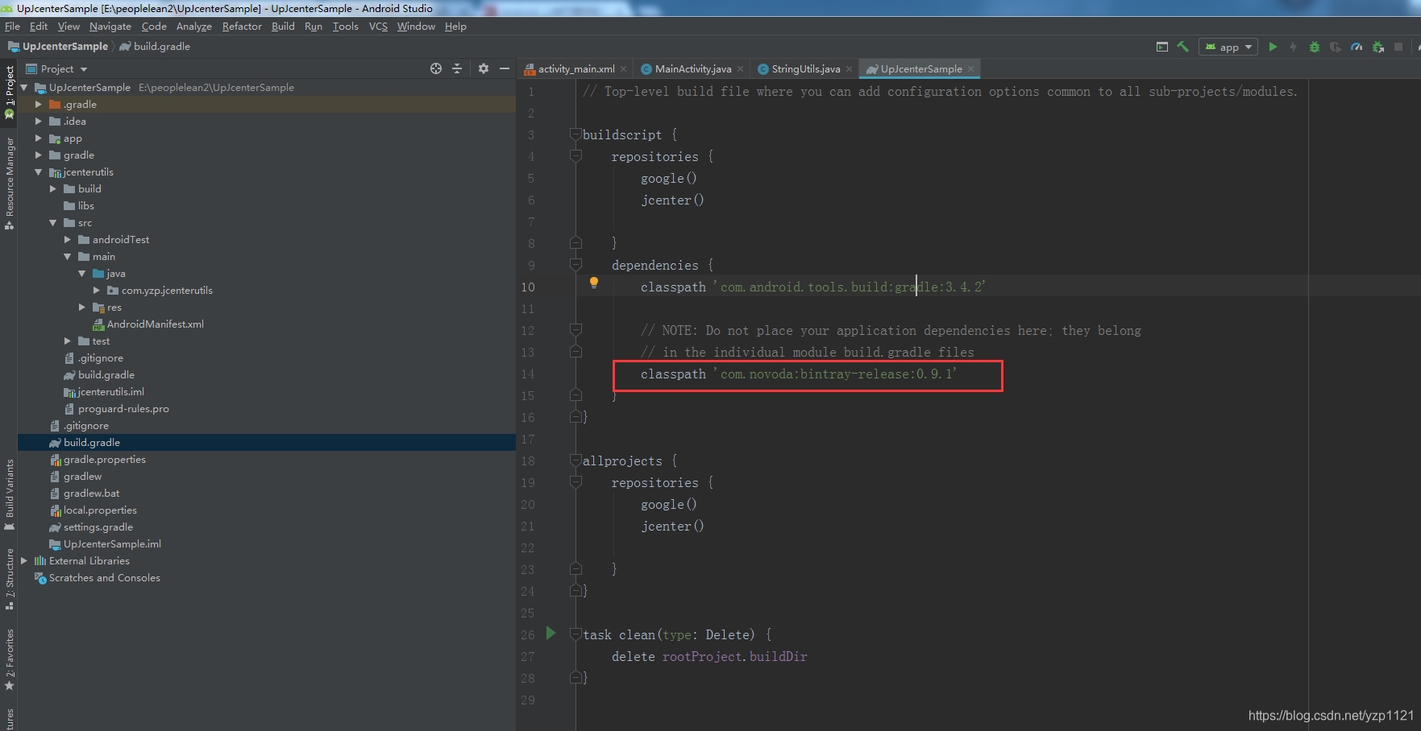Toggle Build Variants side panel
1421x731 pixels.
9,494
